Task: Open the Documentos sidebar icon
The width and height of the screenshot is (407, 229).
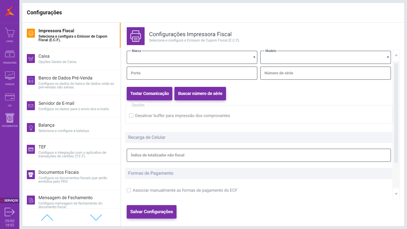Action: click(10, 118)
